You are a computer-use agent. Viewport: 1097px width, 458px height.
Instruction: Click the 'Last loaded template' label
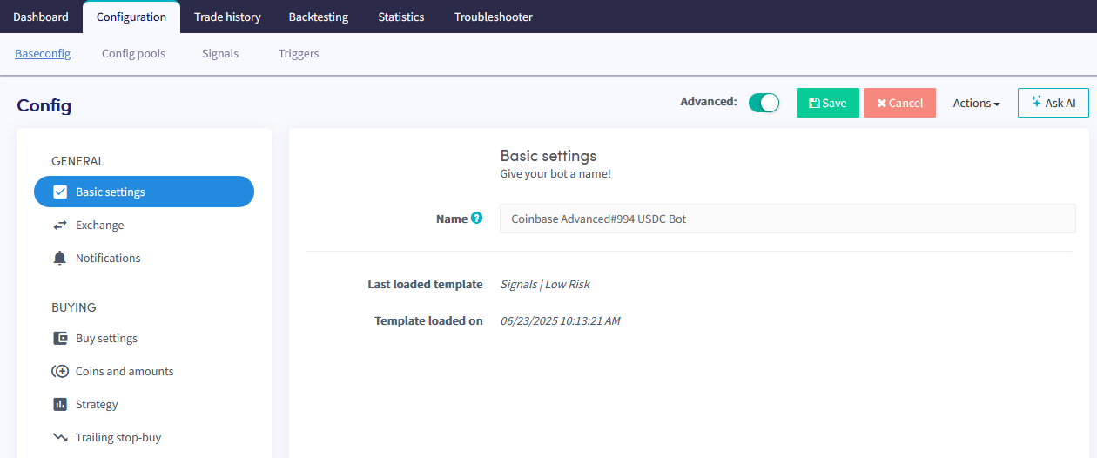pos(425,284)
